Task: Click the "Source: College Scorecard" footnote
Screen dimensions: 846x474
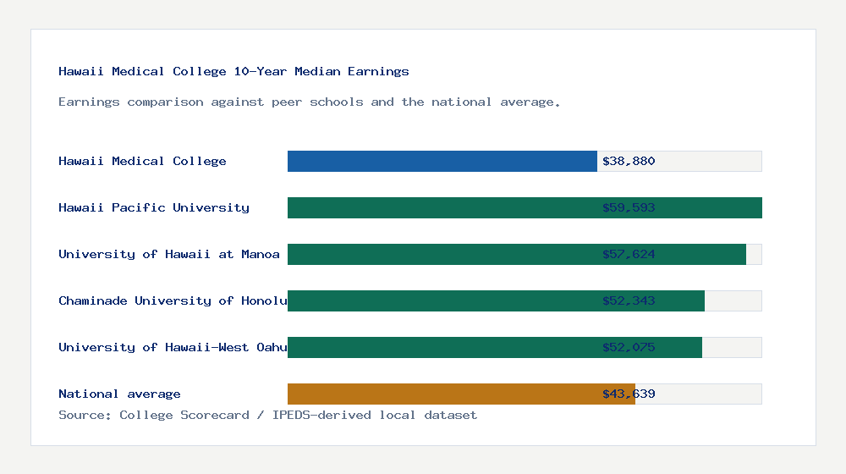Action: tap(267, 415)
